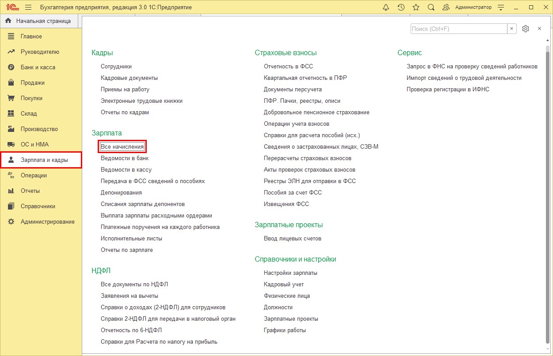Open Ввод лицевых счетов

(293, 239)
